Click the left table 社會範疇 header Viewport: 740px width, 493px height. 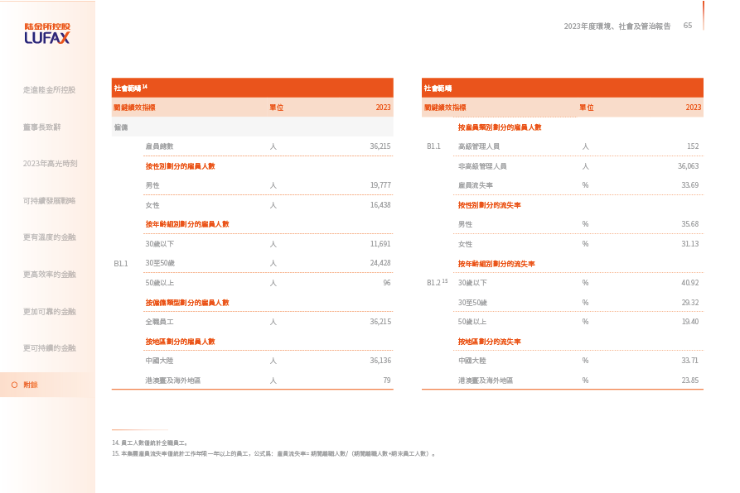(130, 88)
